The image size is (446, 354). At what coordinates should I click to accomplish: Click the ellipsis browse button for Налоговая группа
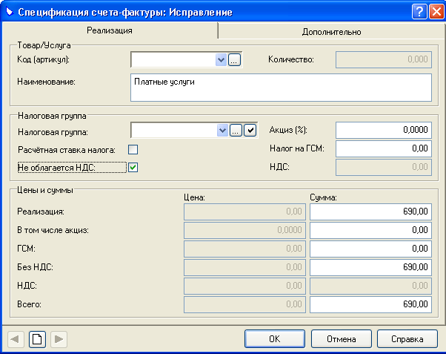236,131
